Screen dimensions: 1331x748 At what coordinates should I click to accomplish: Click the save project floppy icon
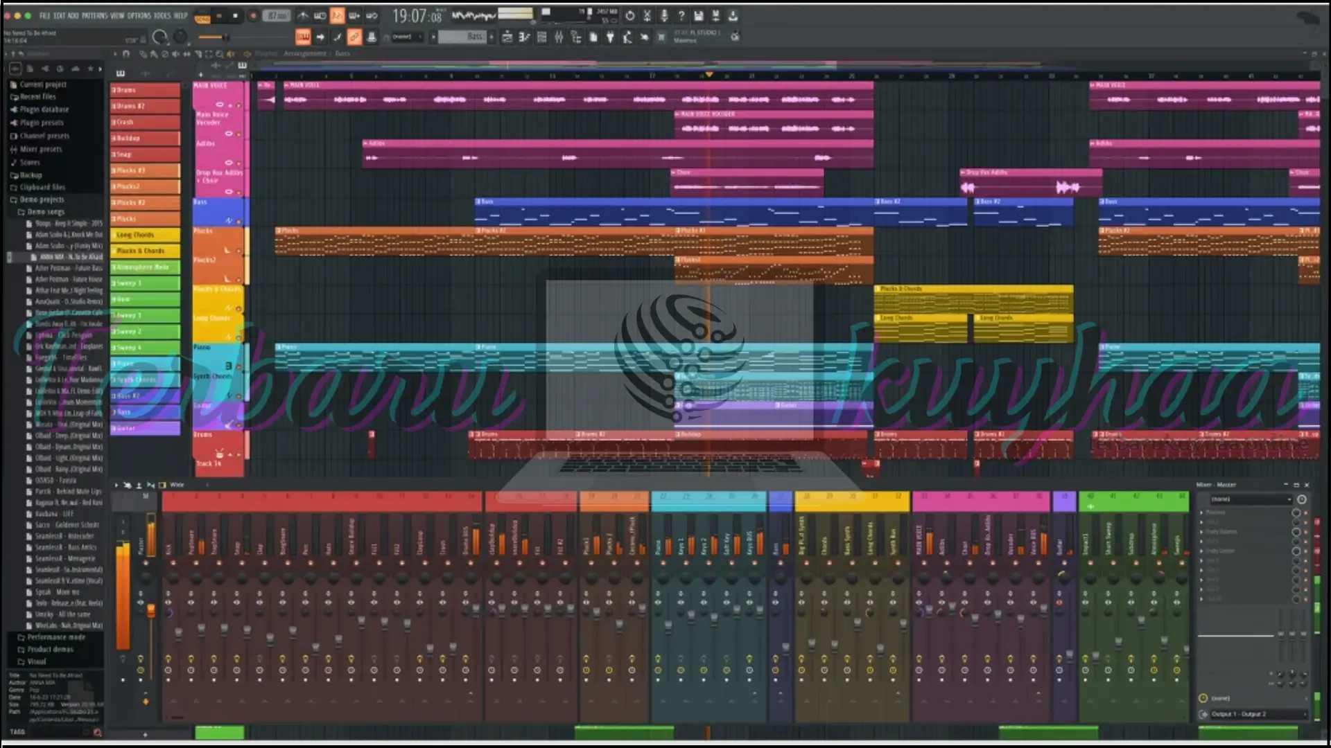[698, 15]
